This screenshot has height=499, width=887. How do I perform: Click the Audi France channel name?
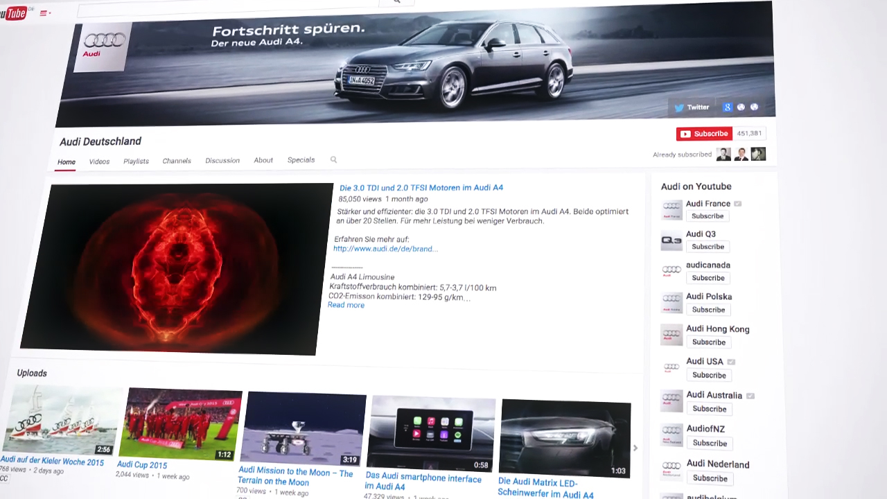click(x=708, y=204)
